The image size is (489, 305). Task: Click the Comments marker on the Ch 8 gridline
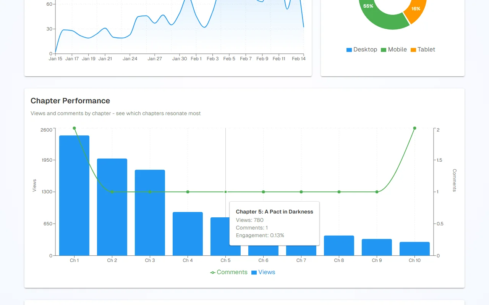coord(339,192)
